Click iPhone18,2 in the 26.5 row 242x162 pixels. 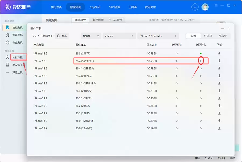pos(40,54)
